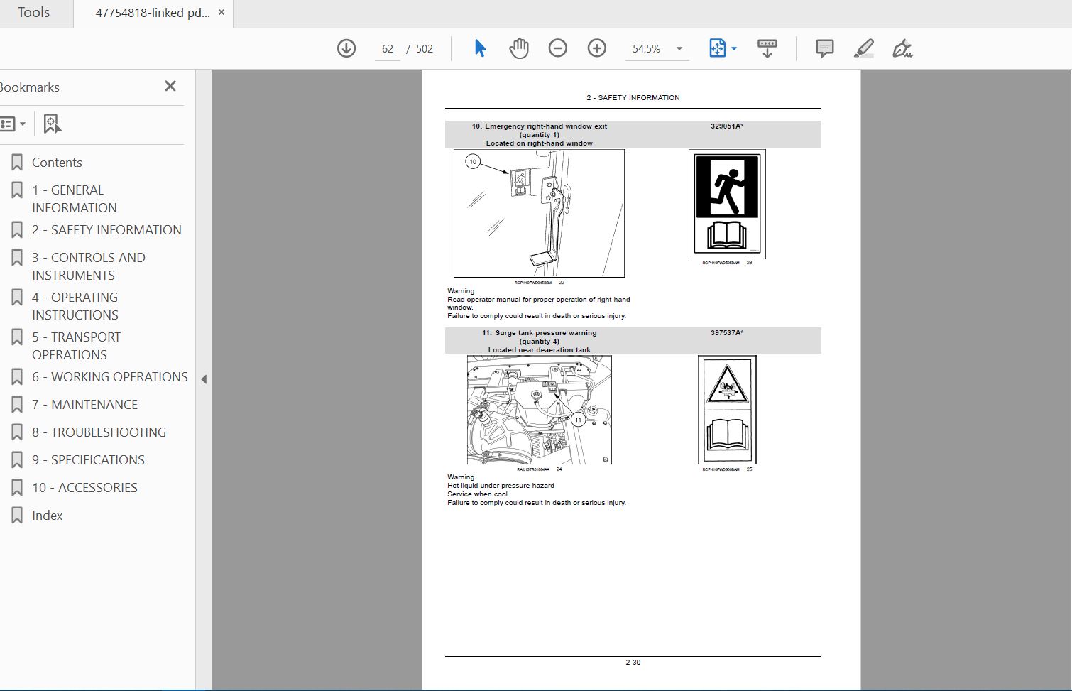
Task: Click the 'Service when cool.' line
Action: click(478, 494)
